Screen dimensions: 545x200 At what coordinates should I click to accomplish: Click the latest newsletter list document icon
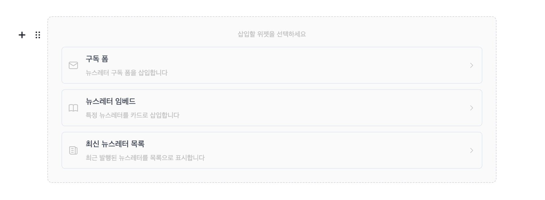click(x=73, y=150)
